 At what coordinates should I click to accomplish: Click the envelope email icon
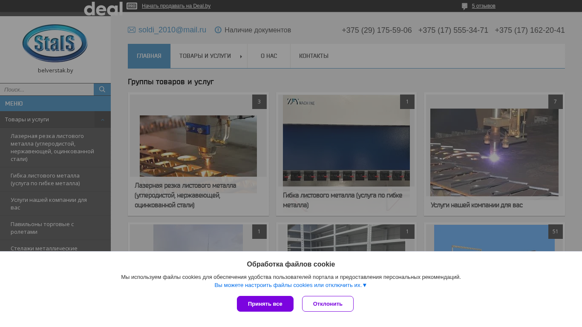(132, 30)
